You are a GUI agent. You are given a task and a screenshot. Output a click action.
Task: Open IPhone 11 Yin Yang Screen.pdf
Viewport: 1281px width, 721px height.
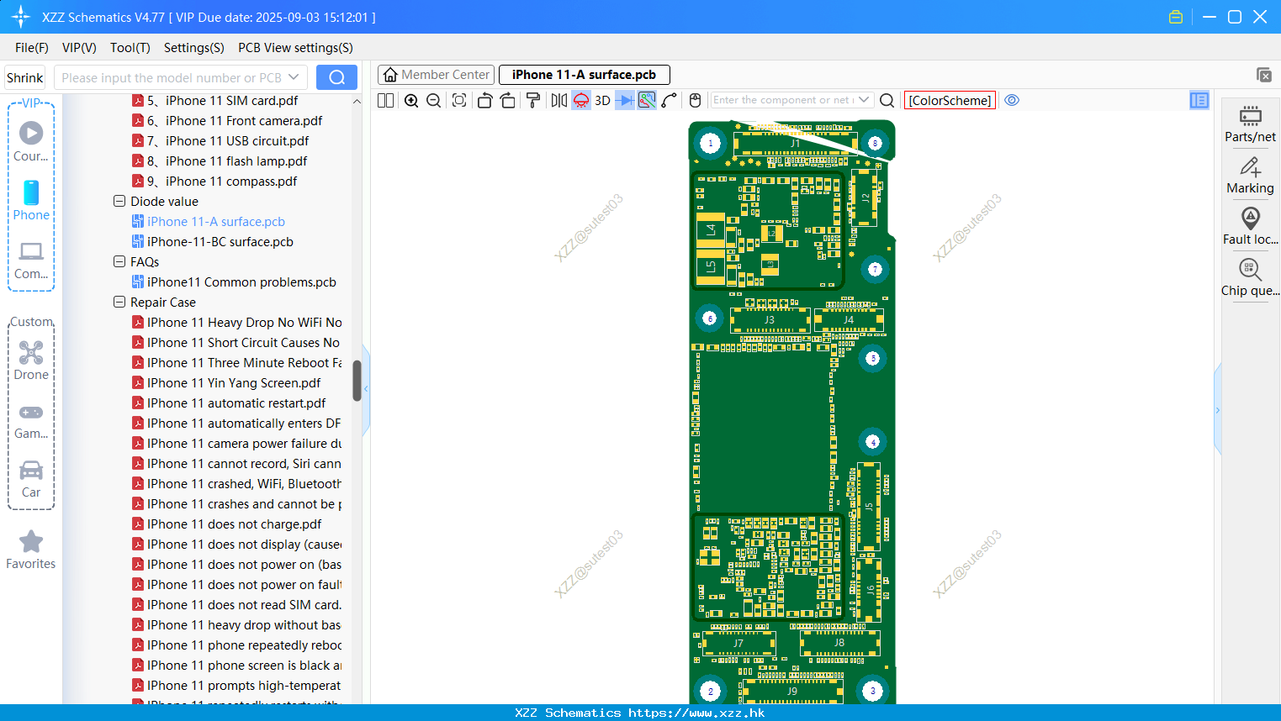click(x=226, y=383)
